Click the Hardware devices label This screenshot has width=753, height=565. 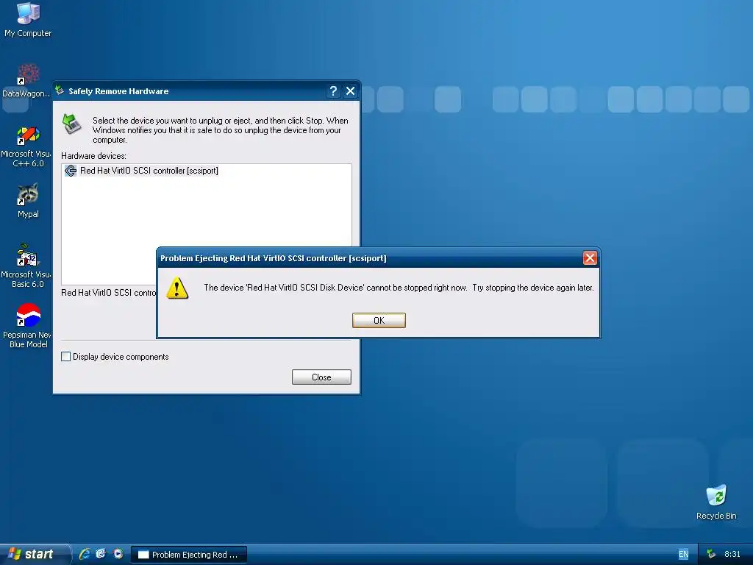tap(93, 156)
